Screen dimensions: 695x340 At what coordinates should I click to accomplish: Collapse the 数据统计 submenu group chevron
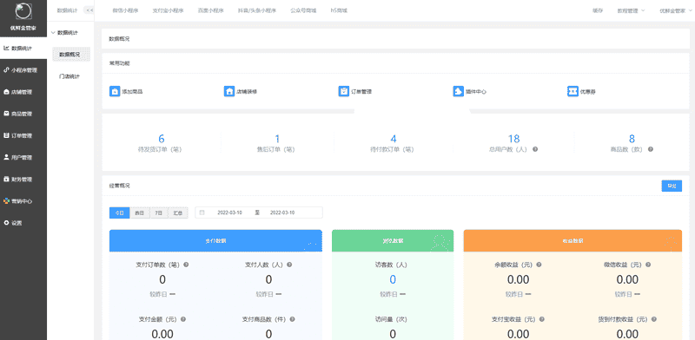tap(53, 33)
